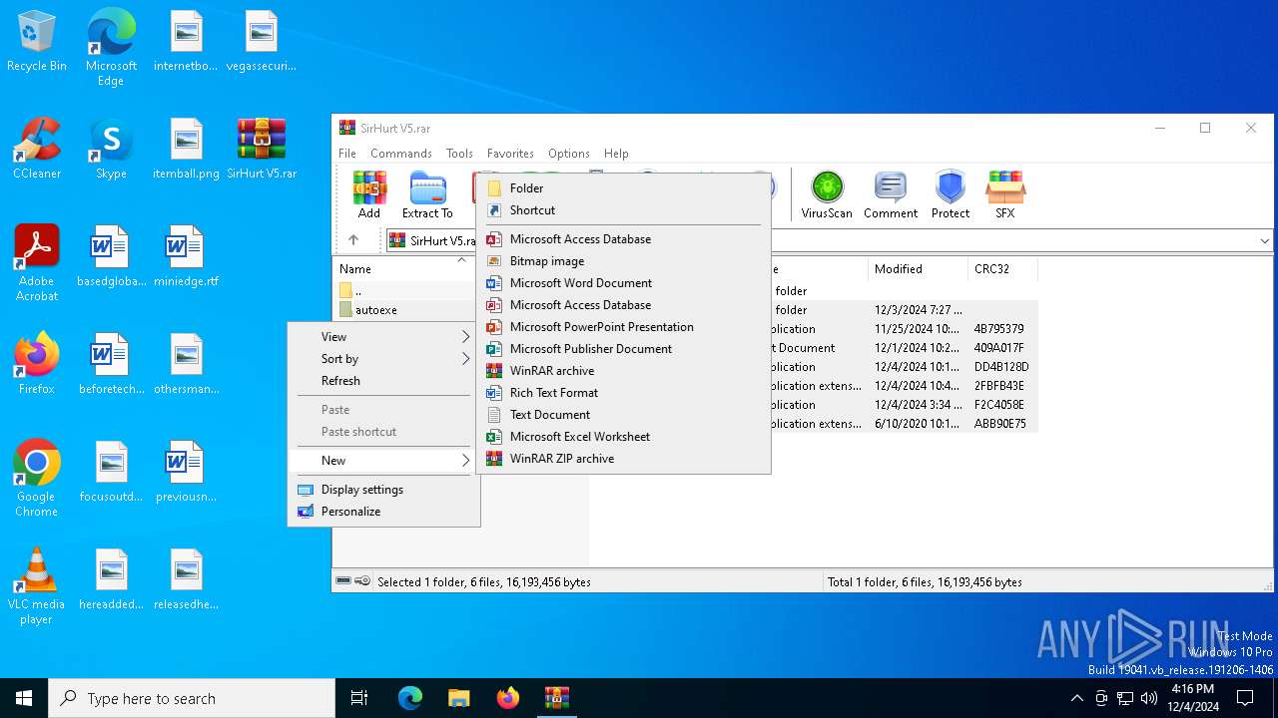The width and height of the screenshot is (1278, 718).
Task: Create a new Shortcut from the New submenu
Action: coord(623,210)
